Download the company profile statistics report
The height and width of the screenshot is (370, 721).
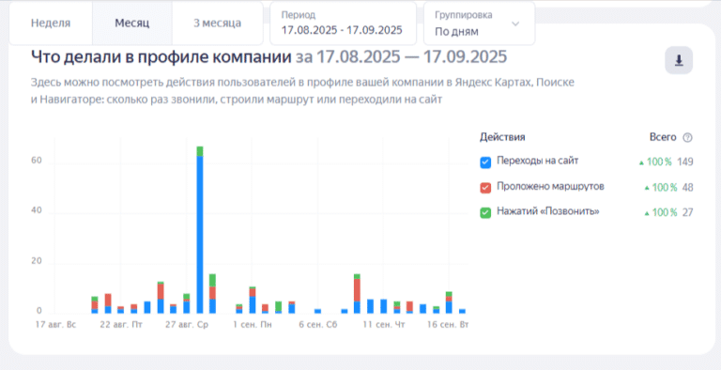point(678,60)
